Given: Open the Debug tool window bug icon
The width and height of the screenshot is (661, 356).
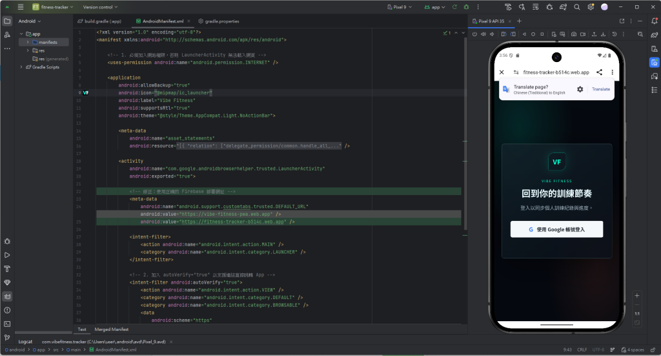Looking at the screenshot, I should 7,241.
